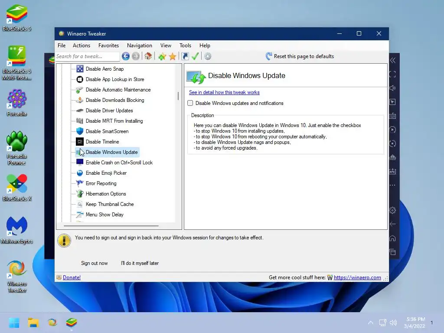Click BlueStacks install APK icon
The height and width of the screenshot is (333, 444).
tap(392, 171)
